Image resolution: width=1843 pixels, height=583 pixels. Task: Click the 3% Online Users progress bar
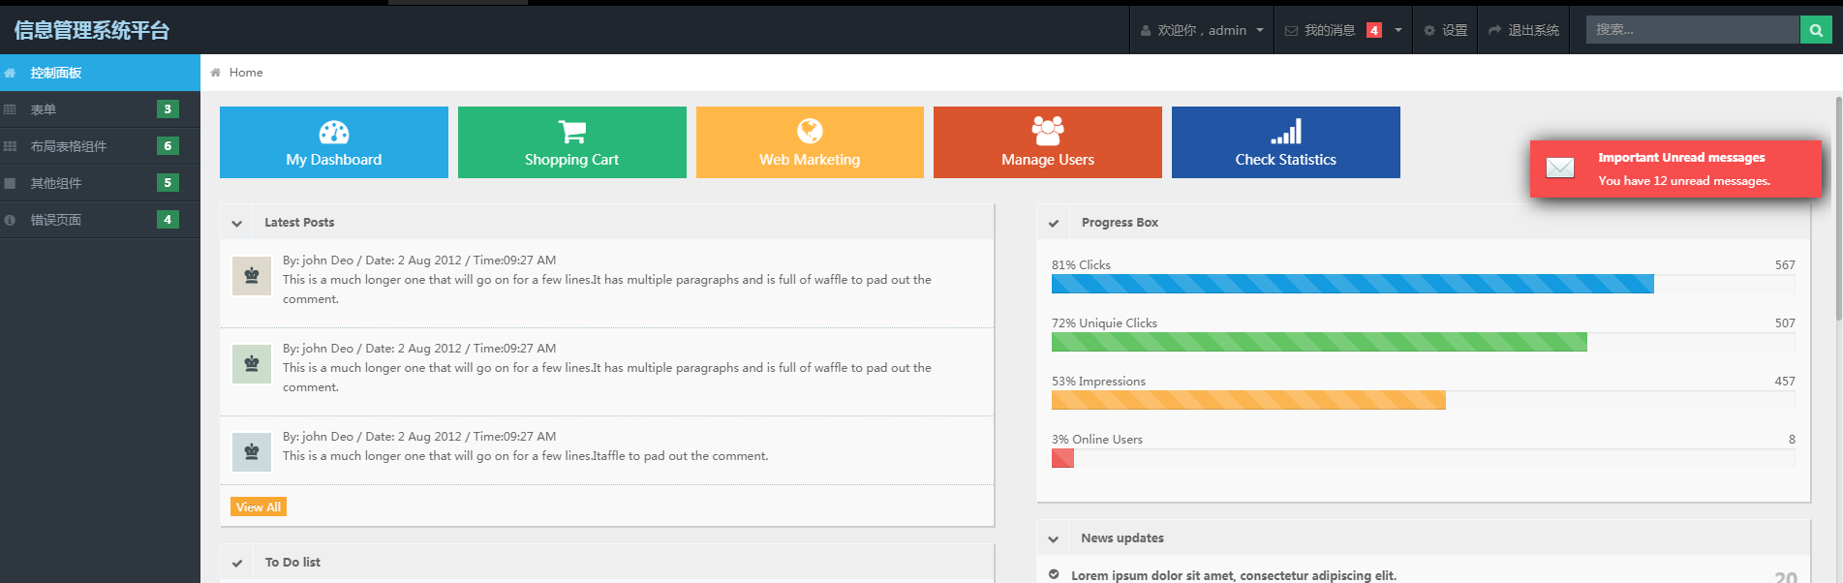[x=1423, y=458]
